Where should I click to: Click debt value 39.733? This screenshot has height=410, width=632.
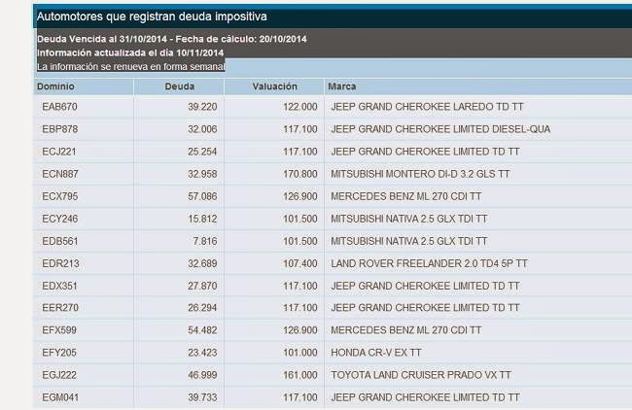[x=202, y=397]
